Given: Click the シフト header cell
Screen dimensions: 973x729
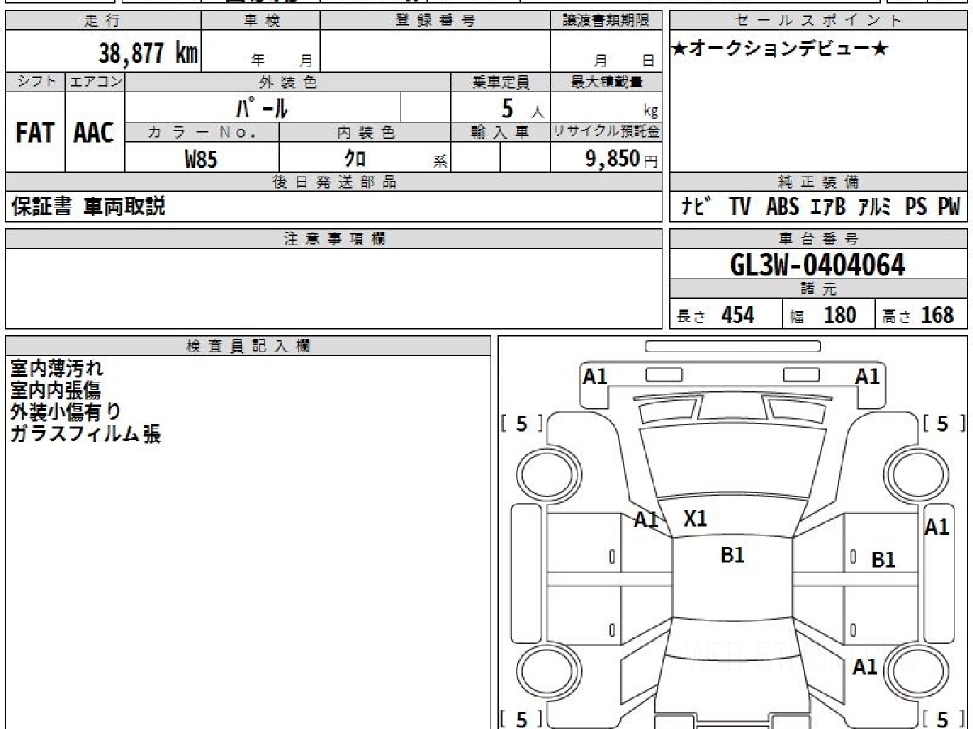Looking at the screenshot, I should pos(36,82).
